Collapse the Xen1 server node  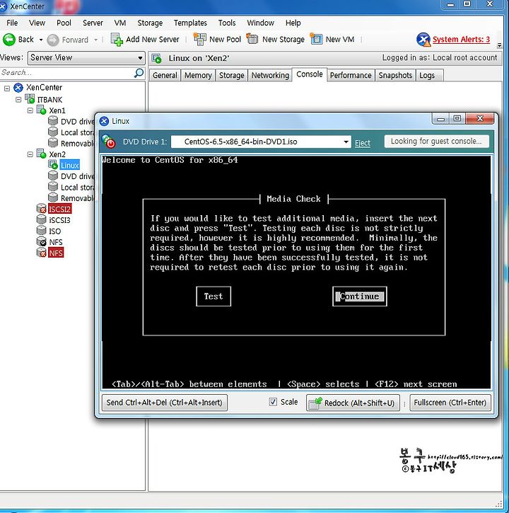click(30, 110)
